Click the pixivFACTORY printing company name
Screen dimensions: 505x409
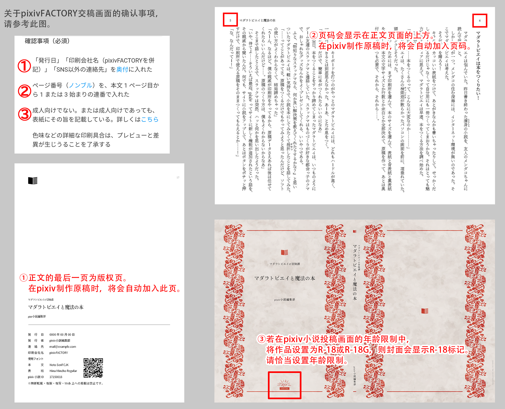click(x=59, y=353)
